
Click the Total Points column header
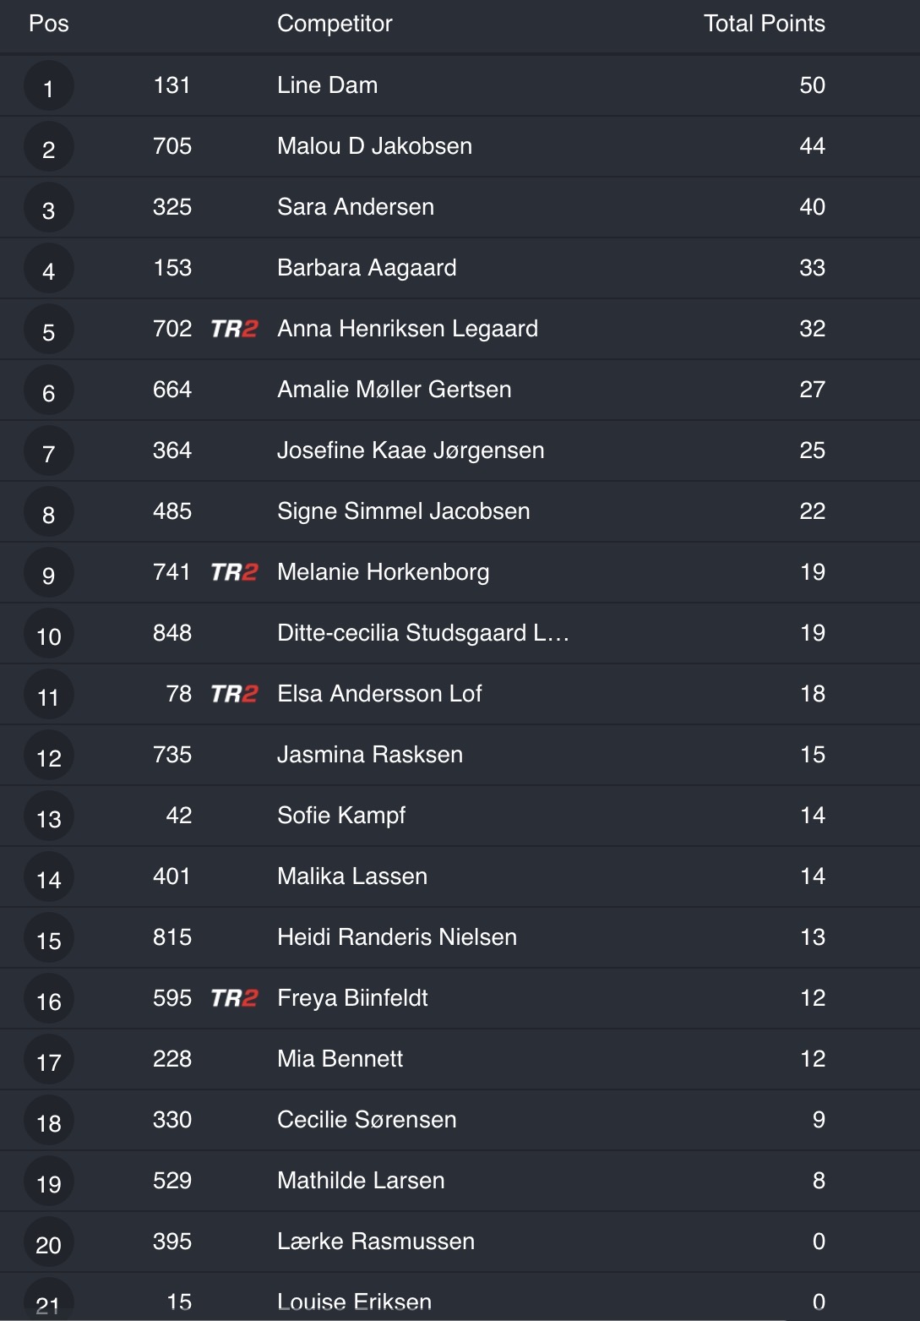click(x=764, y=24)
